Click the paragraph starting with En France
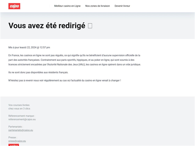195x146 pixels. (x=74, y=55)
